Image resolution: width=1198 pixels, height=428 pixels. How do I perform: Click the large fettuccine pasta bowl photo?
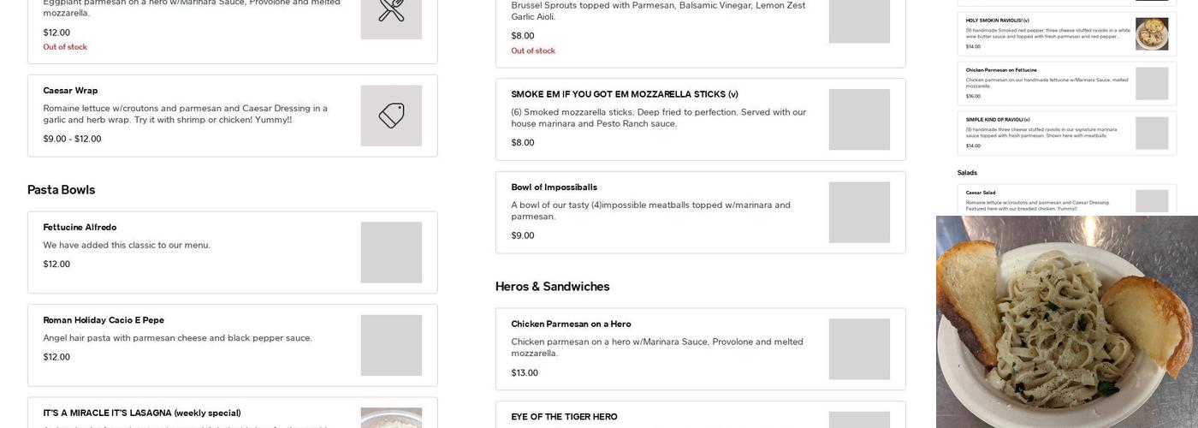pos(1066,322)
